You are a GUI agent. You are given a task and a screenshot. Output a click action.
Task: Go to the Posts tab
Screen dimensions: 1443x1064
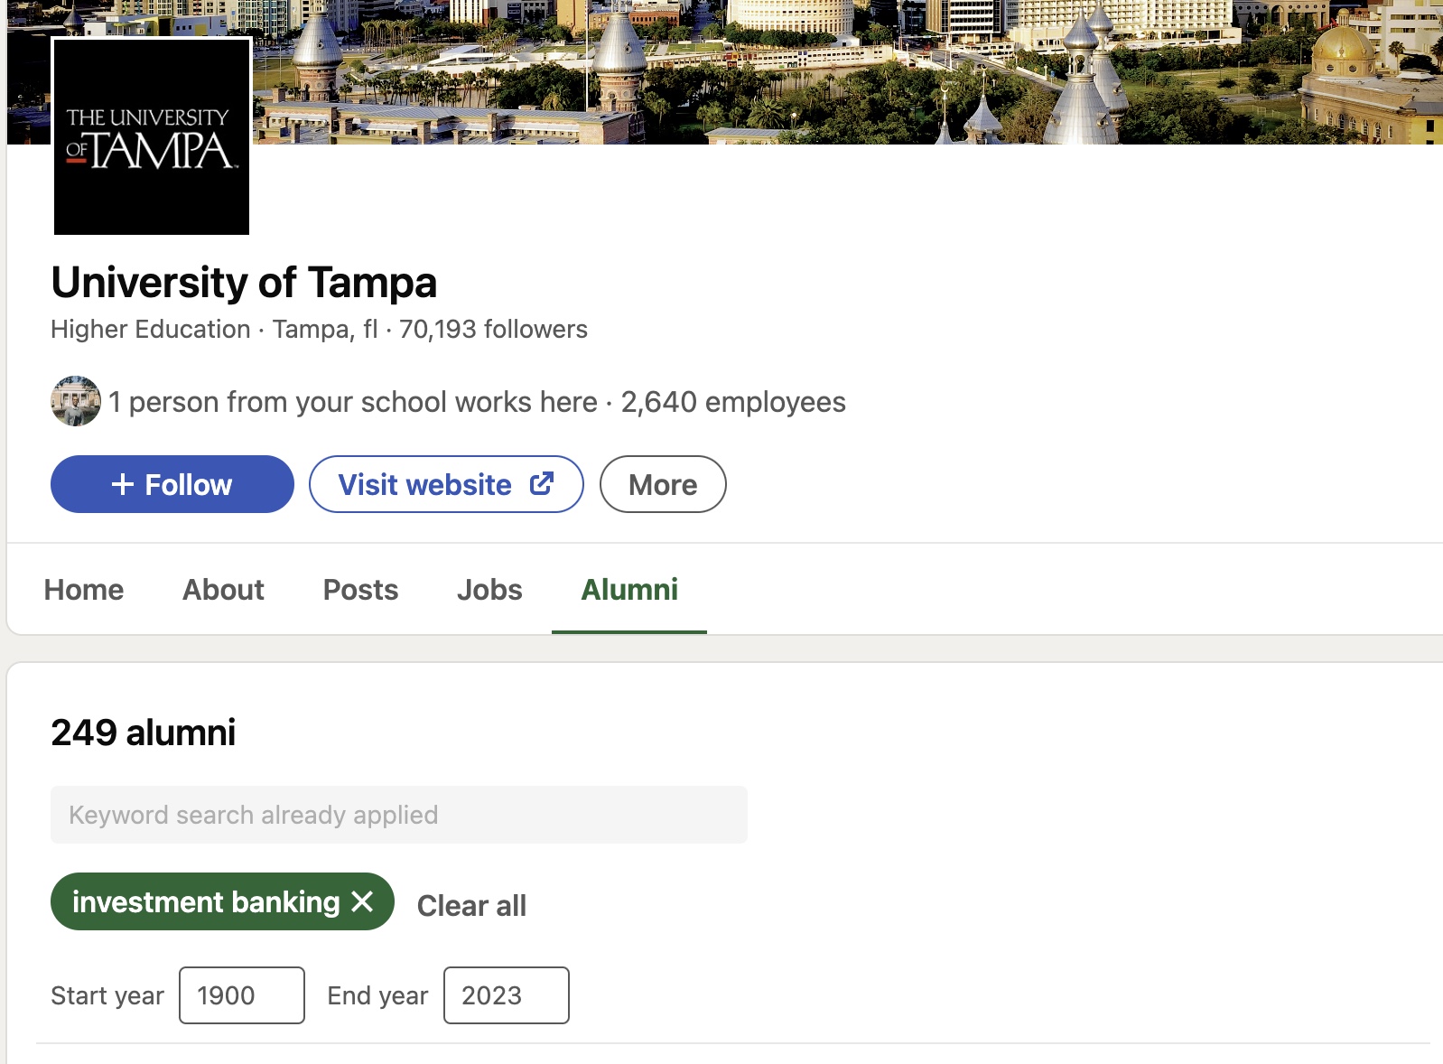tap(360, 590)
